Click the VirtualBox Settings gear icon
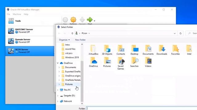The height and width of the screenshot is (110, 197). pos(73,20)
